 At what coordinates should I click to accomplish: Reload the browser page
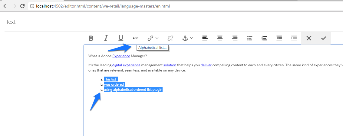(x=22, y=6)
